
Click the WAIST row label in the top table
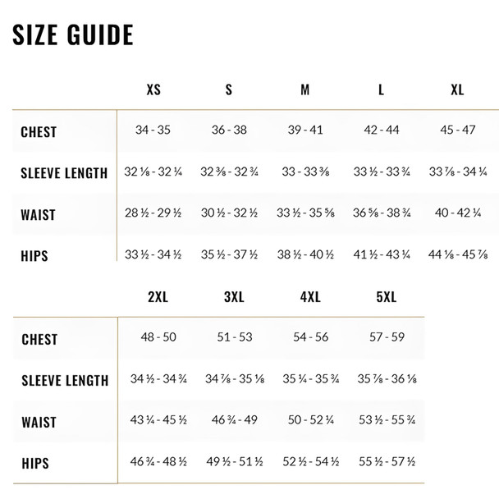tap(39, 215)
